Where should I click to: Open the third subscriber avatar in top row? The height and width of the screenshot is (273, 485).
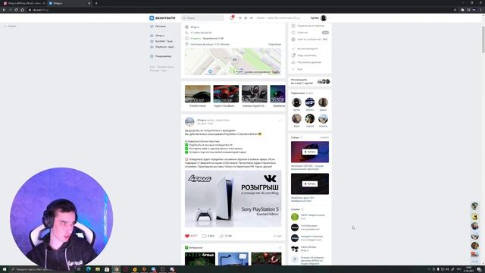323,102
